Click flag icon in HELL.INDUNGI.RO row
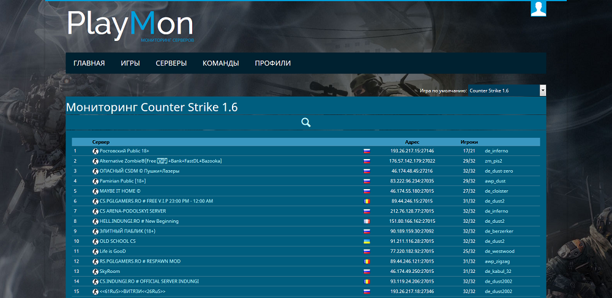The image size is (612, 298). tap(367, 221)
